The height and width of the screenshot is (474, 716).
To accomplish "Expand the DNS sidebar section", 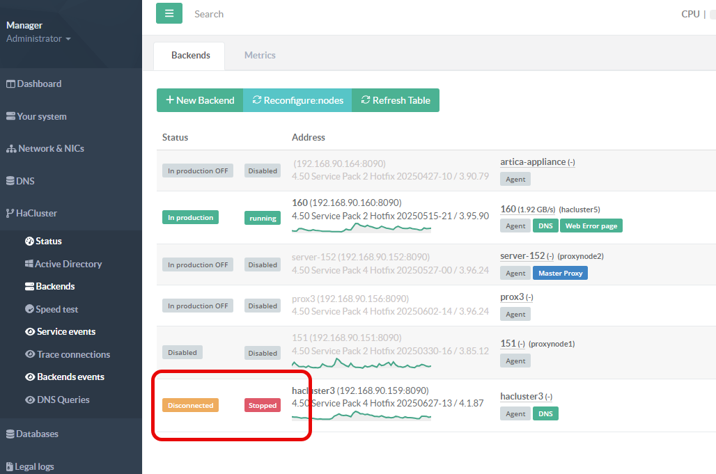I will [x=25, y=181].
